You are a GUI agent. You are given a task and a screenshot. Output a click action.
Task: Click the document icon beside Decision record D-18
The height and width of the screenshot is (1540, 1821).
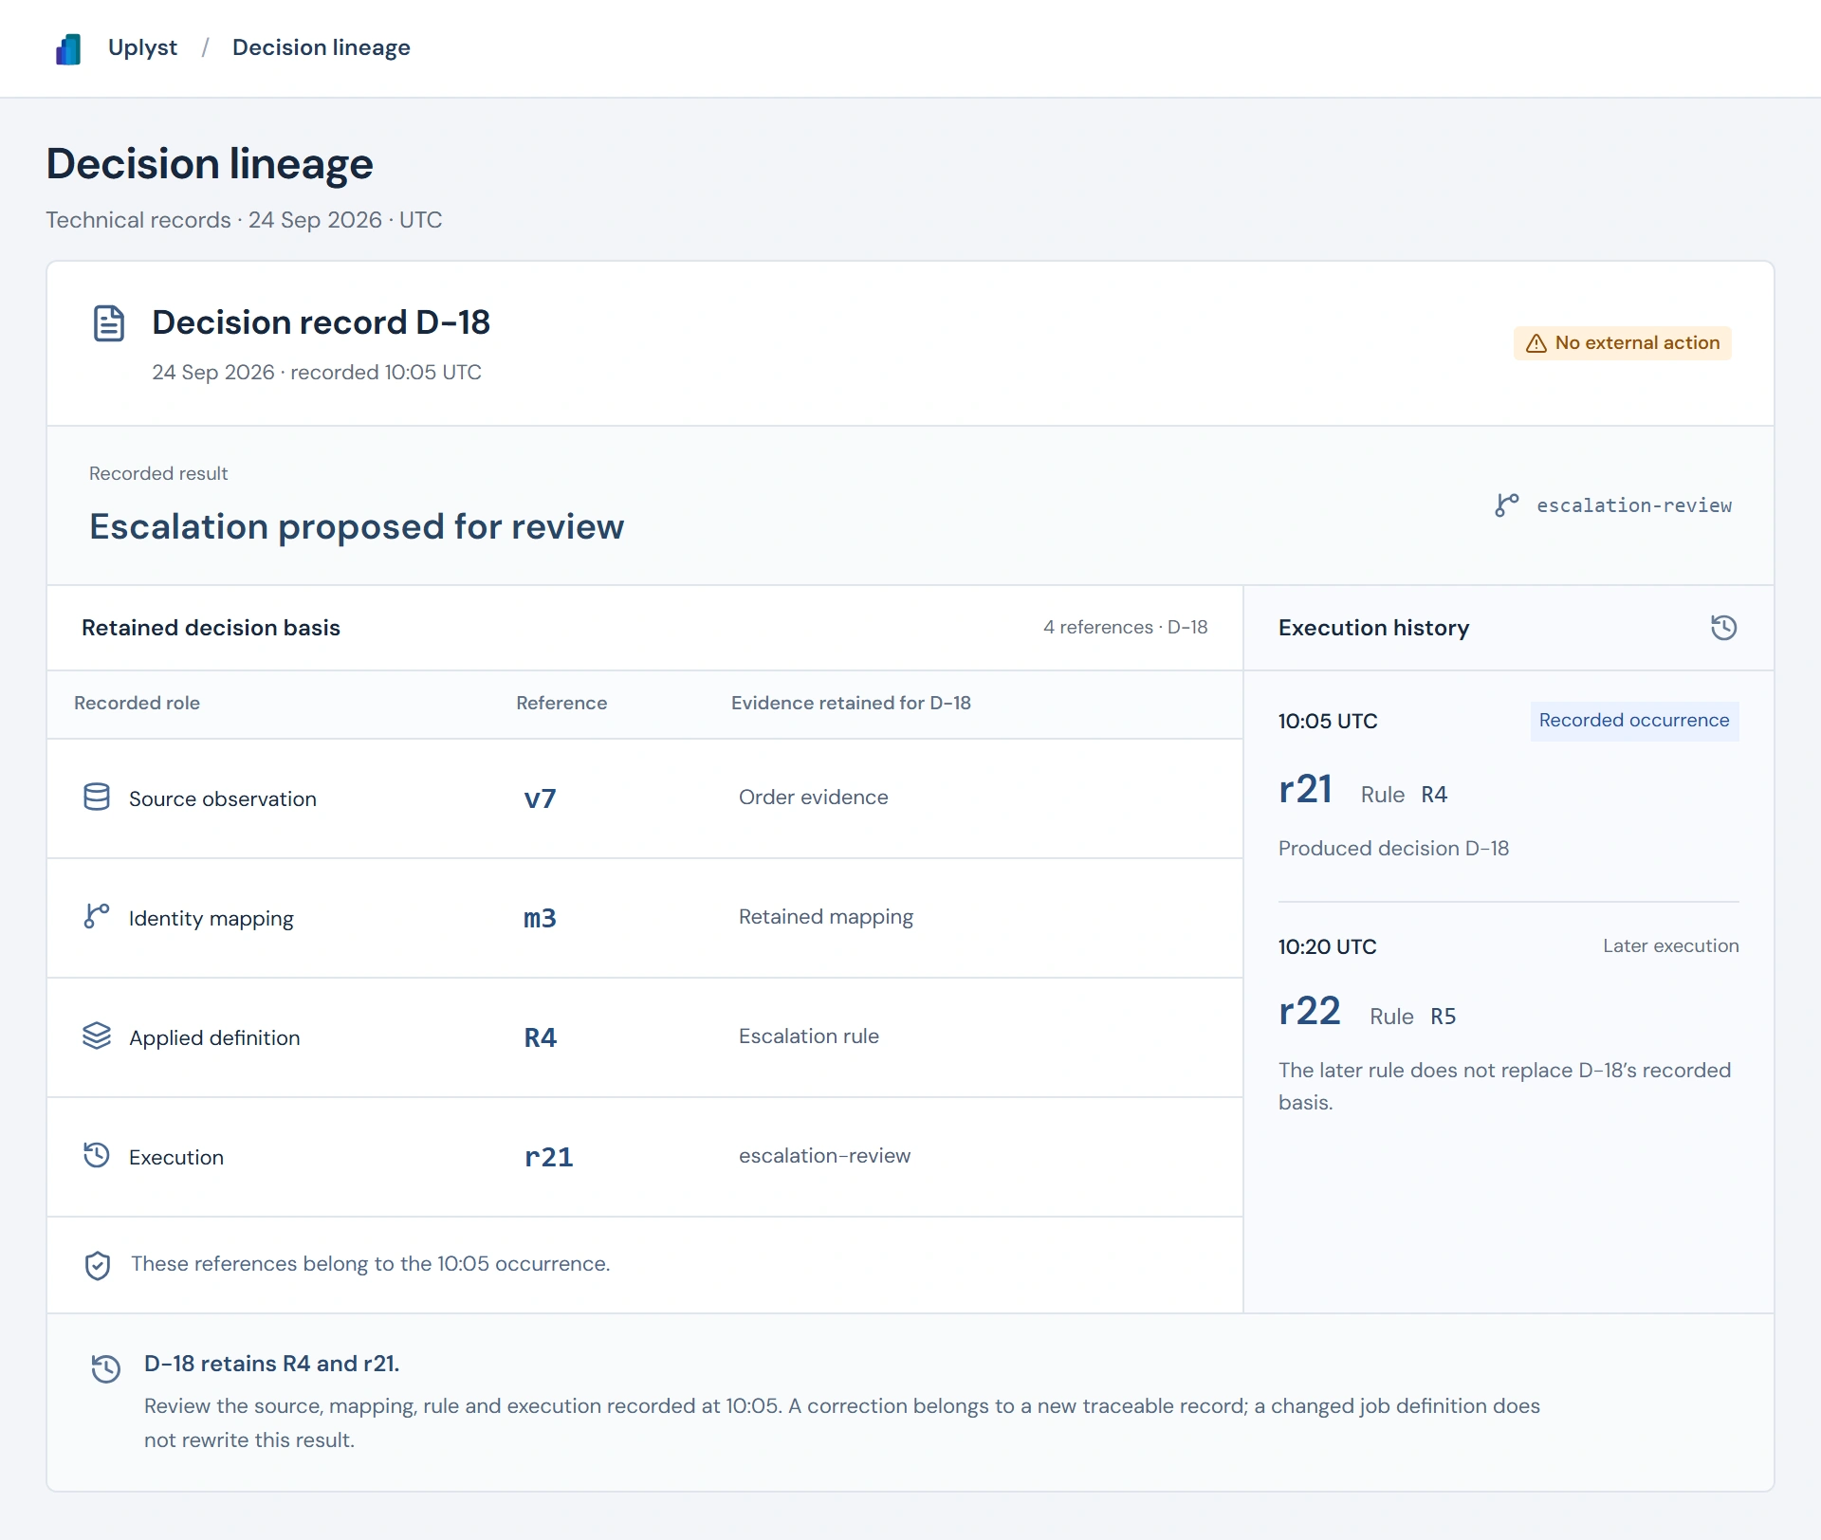[x=109, y=323]
